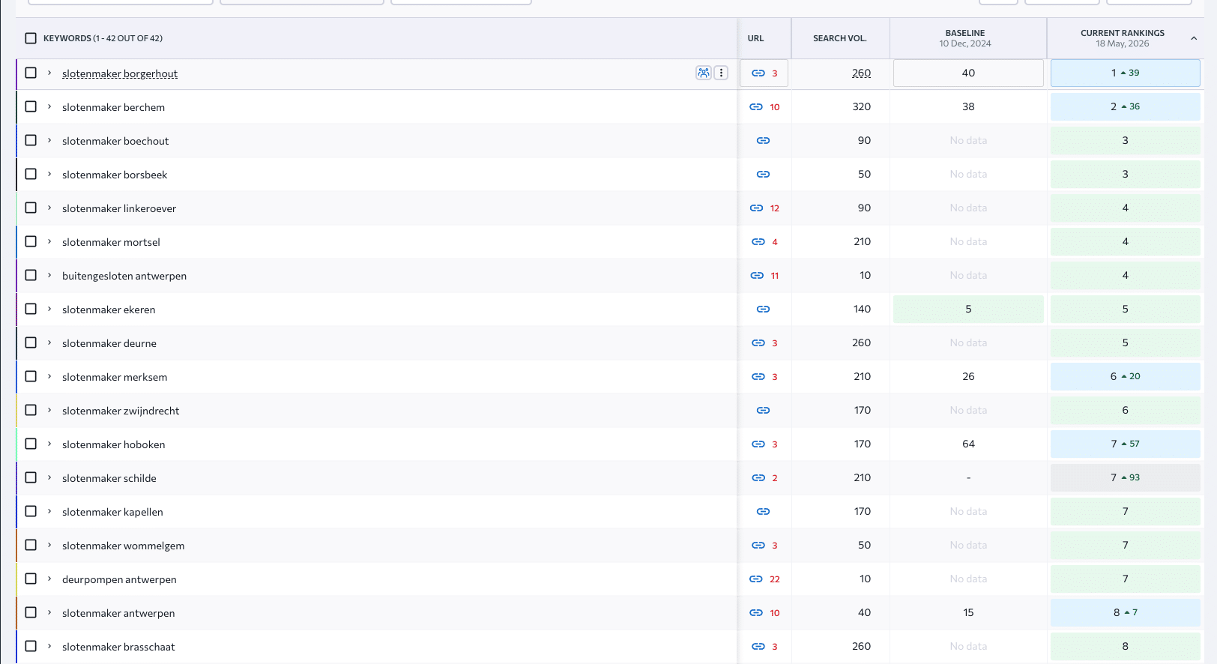Open the URL link icon for slotenmaker boechout
This screenshot has height=664, width=1217.
point(763,141)
